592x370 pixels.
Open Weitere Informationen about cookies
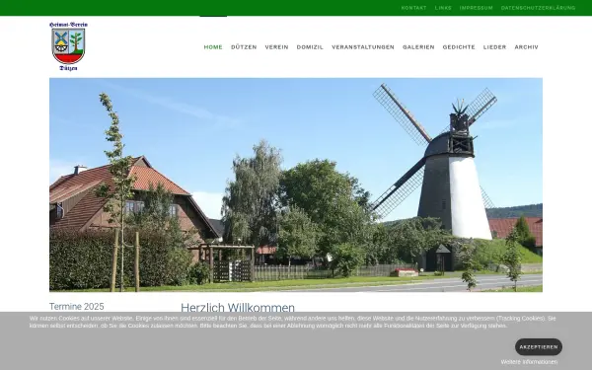point(529,362)
